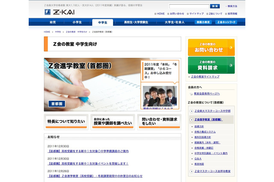Click HOME in the breadcrumb

[47, 32]
